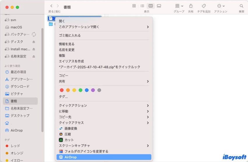
Task: Select 書類 in the sidebar
Action: [20, 101]
